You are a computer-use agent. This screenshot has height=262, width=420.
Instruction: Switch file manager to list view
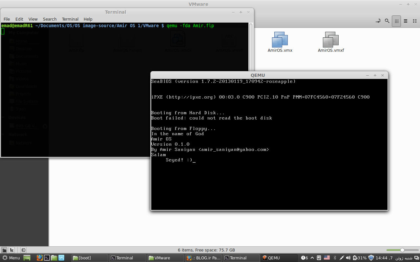pyautogui.click(x=406, y=21)
